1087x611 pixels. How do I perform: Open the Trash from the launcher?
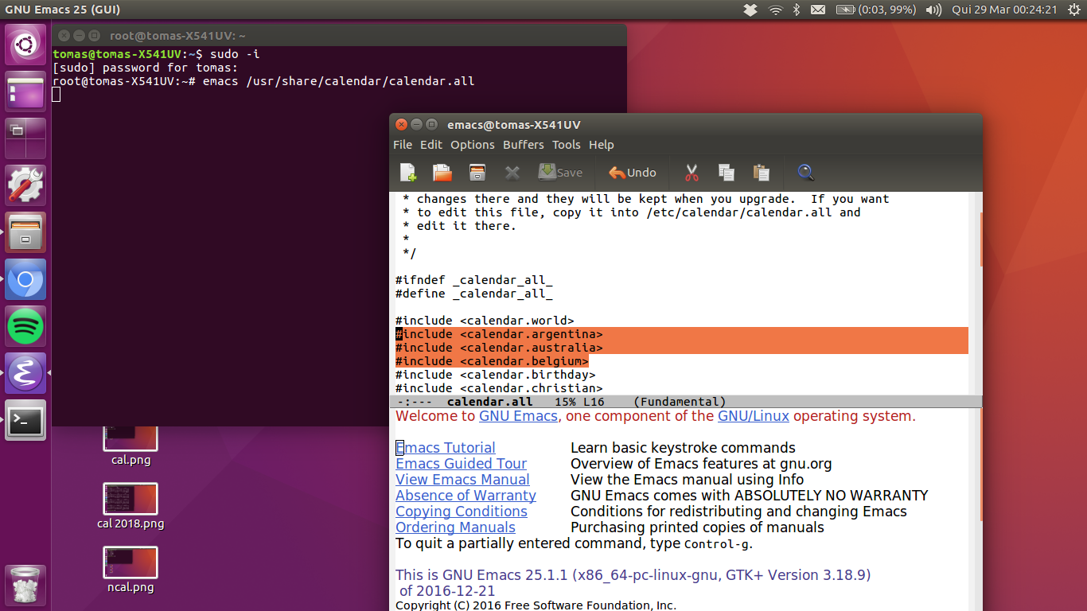tap(25, 587)
